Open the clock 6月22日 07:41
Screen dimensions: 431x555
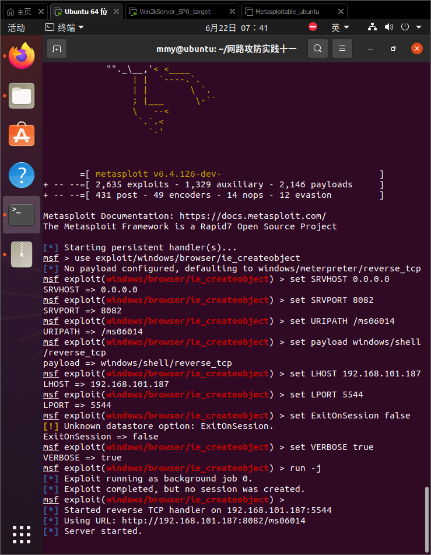236,27
